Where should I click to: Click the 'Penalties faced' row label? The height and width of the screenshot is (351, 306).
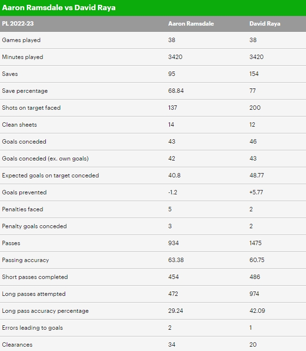[22, 209]
